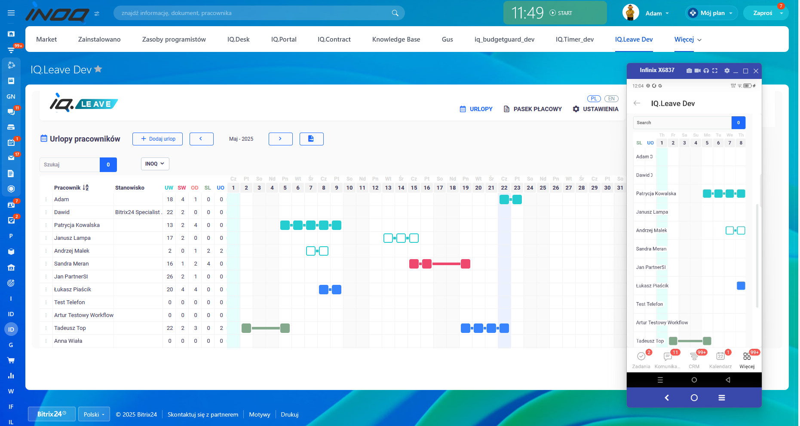800x426 pixels.
Task: Take a screenshot with the camera icon
Action: 689,71
